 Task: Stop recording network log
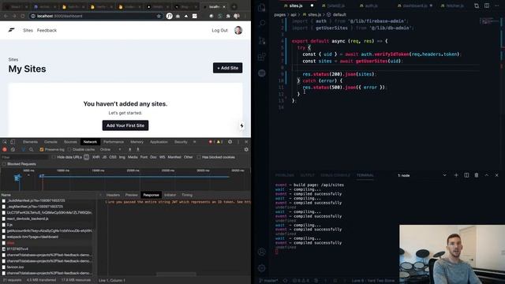[x=5, y=149]
